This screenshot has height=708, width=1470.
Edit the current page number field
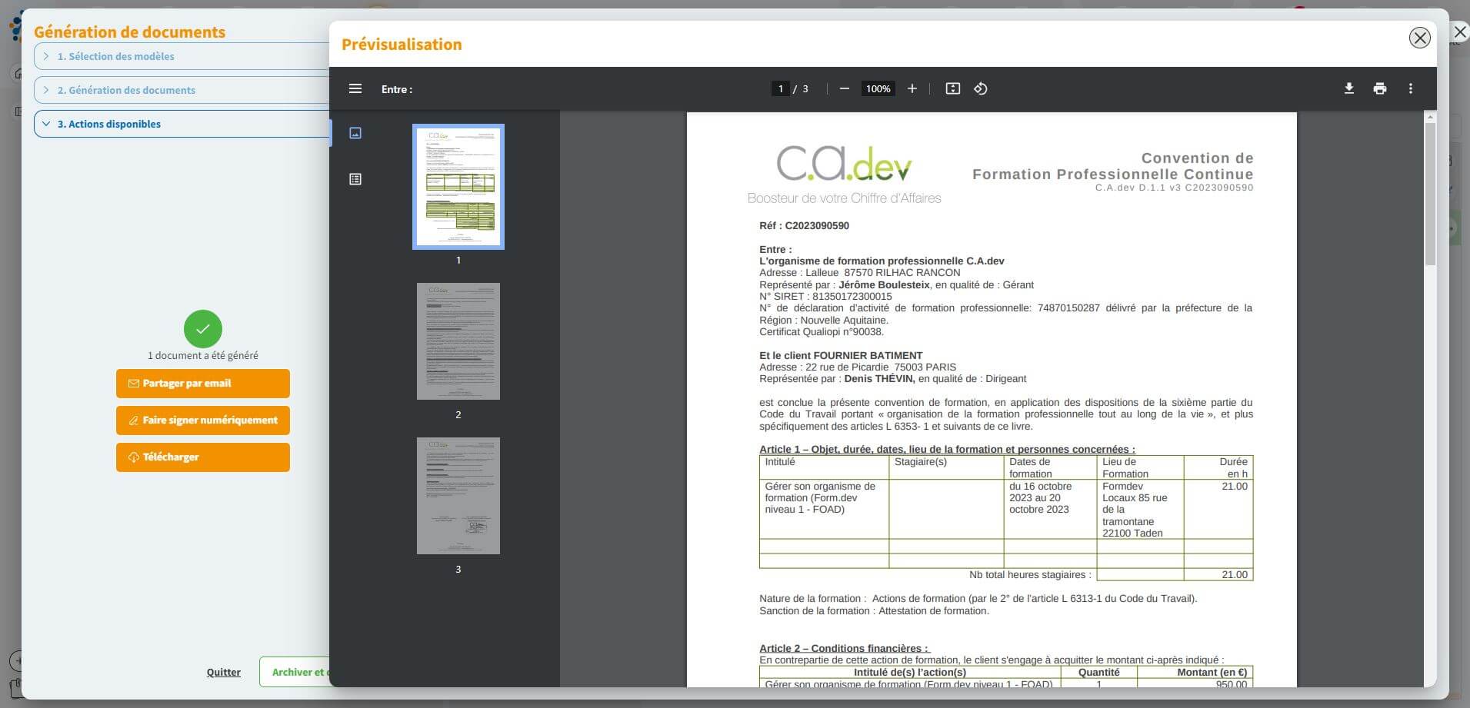click(x=781, y=89)
